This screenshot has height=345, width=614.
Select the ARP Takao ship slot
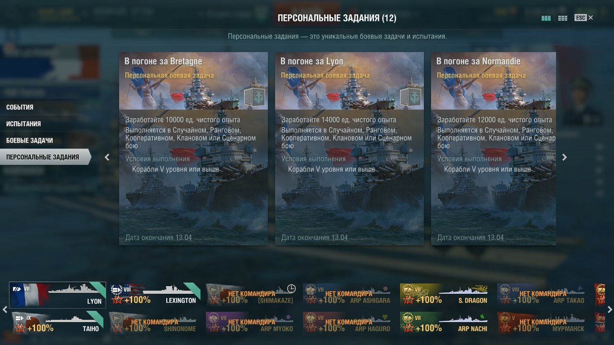click(x=542, y=295)
